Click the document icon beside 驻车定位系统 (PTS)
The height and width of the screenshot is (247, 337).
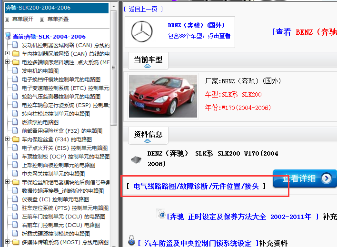tap(15, 207)
